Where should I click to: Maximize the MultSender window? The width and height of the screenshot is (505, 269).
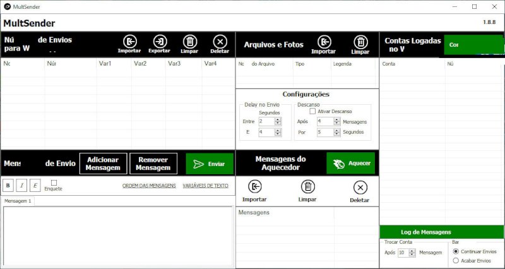click(x=475, y=6)
